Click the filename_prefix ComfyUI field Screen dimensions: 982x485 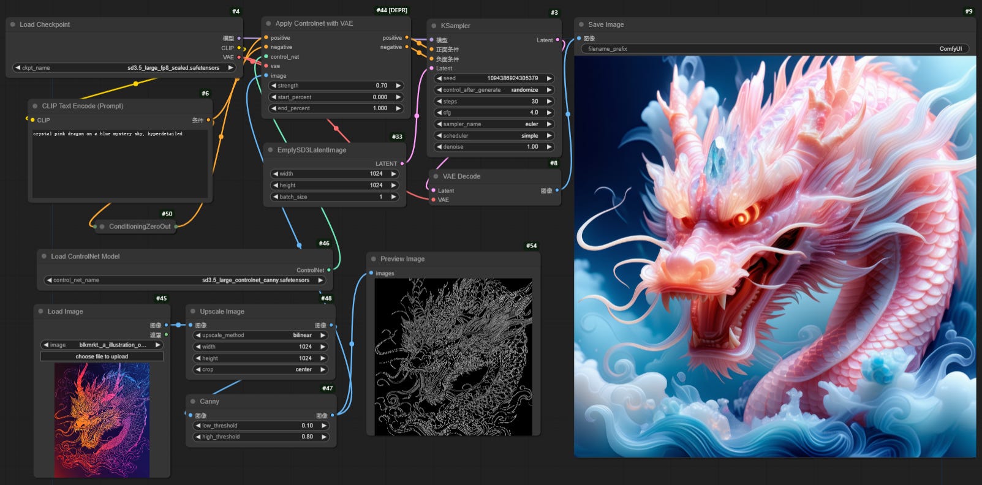[775, 48]
